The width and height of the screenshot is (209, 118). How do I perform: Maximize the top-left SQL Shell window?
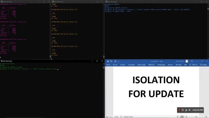click(x=44, y=2)
